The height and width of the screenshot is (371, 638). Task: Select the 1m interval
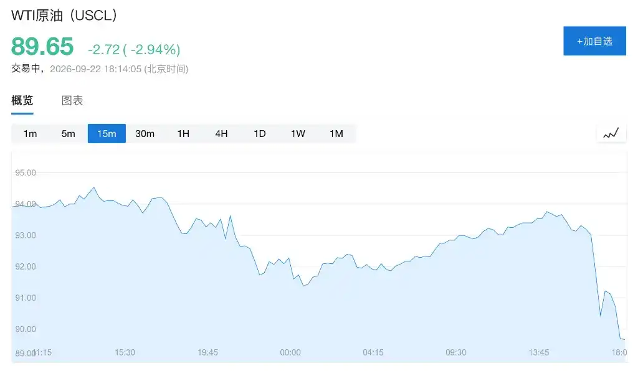30,134
